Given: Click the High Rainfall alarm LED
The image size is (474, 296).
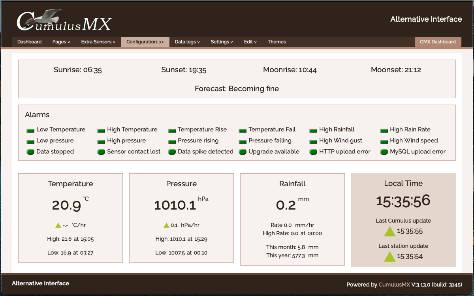Looking at the screenshot, I should pyautogui.click(x=313, y=130).
